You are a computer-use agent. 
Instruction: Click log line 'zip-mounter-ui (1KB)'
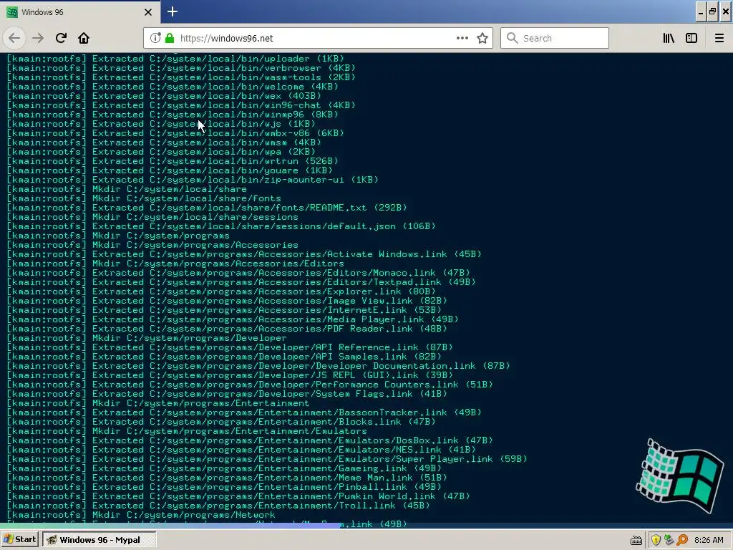[193, 180]
